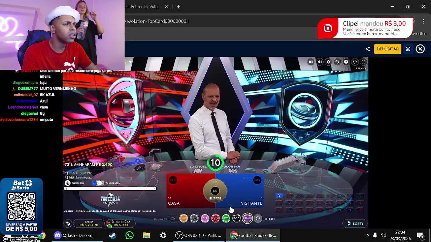Switch to OBS 32.1.0 taskbar window
The width and height of the screenshot is (431, 242).
[x=198, y=235]
